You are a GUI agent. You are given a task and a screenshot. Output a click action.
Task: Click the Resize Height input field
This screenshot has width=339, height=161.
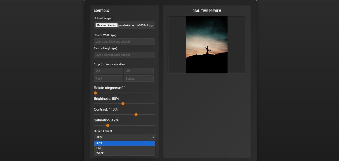click(124, 55)
